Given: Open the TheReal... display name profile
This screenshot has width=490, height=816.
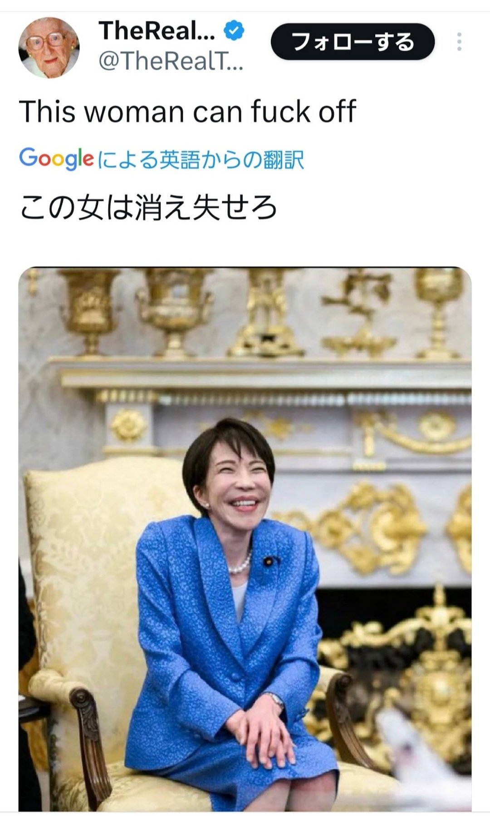Looking at the screenshot, I should [157, 31].
